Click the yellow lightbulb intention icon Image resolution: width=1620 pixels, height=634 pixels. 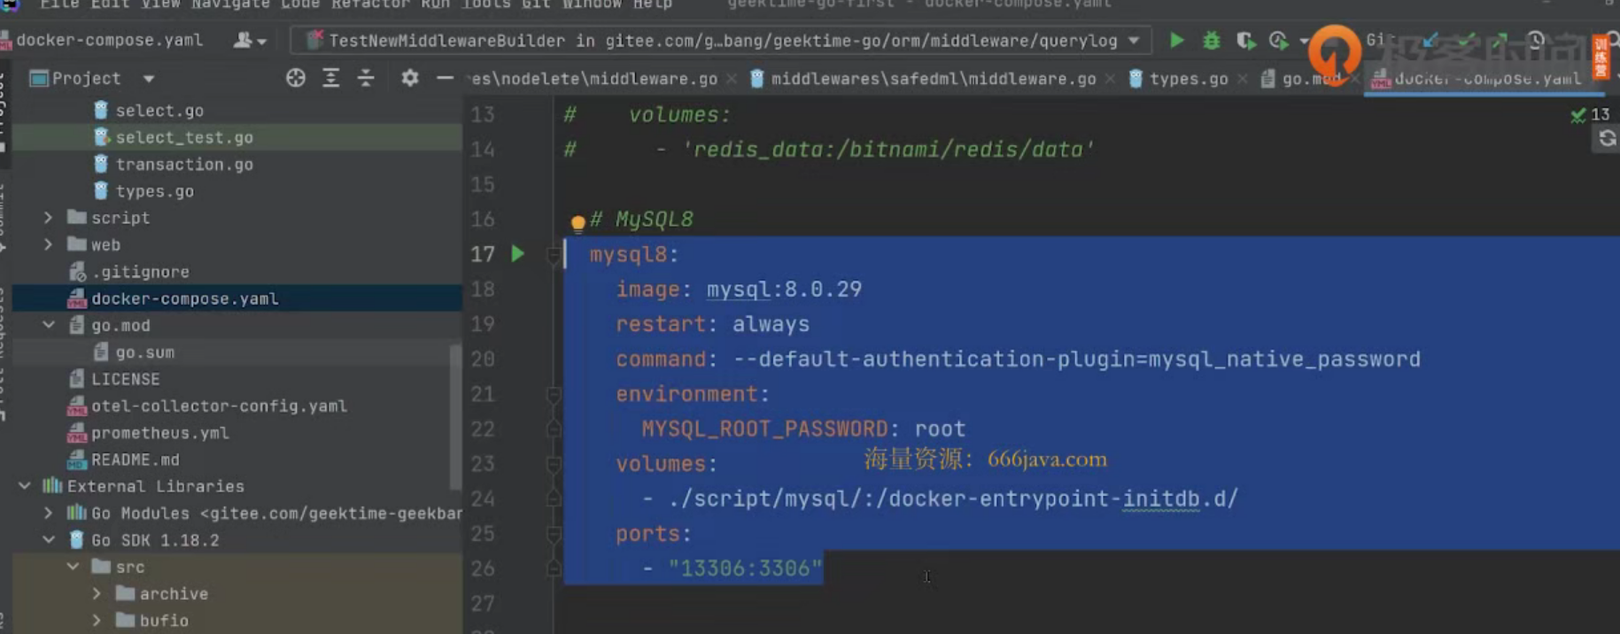coord(577,222)
